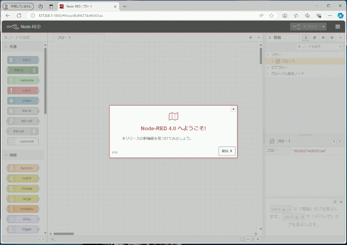Refresh the tips box
347x245 pixels.
pyautogui.click(x=335, y=202)
